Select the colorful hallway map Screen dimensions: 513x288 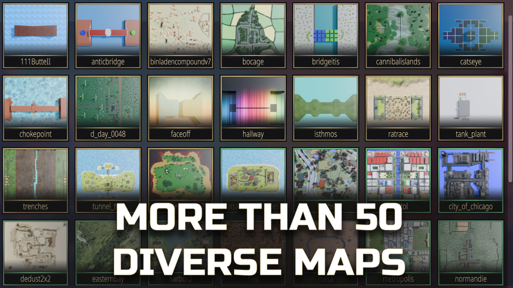point(253,108)
